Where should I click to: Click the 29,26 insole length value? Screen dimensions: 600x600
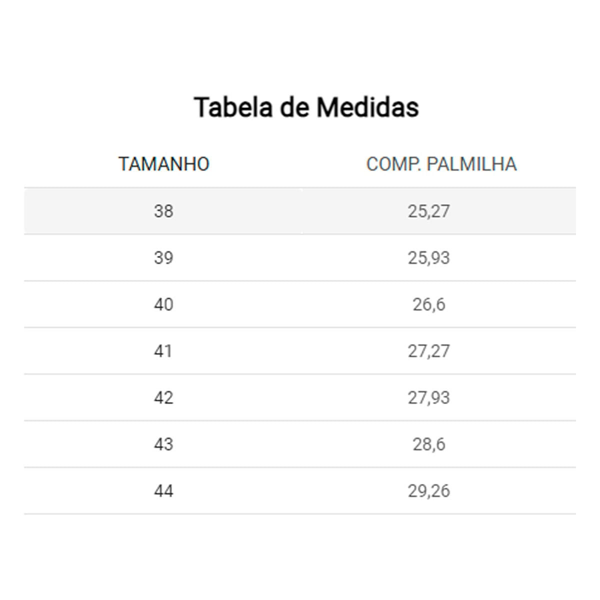428,491
